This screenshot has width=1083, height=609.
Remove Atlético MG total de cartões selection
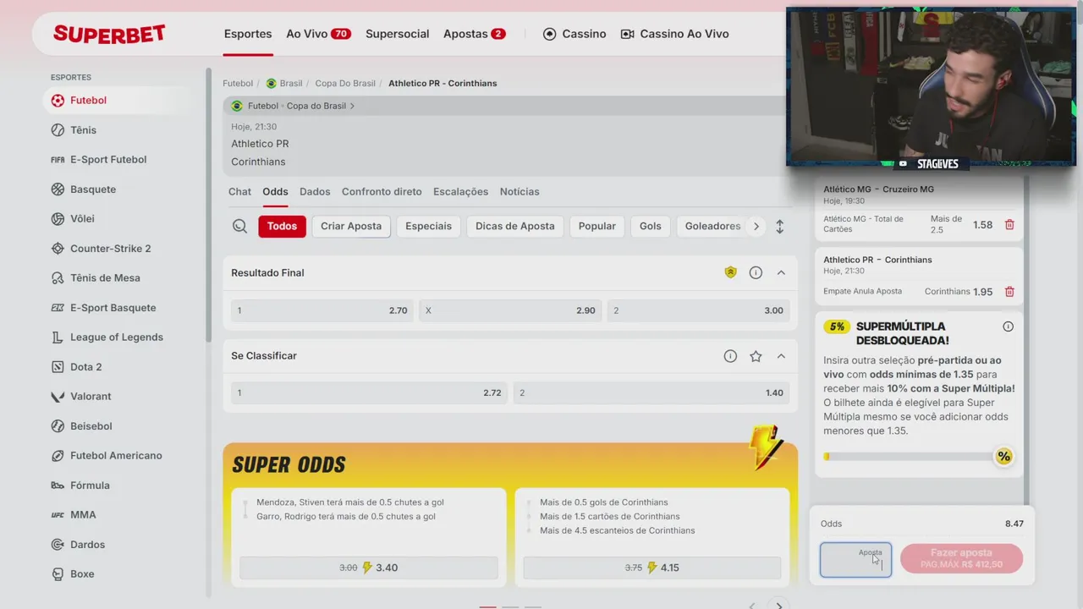(x=1009, y=225)
